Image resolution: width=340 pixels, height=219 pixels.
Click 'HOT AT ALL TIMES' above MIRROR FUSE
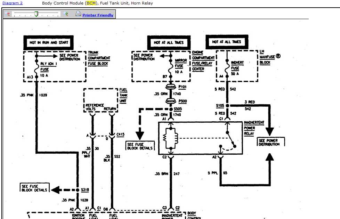click(169, 42)
